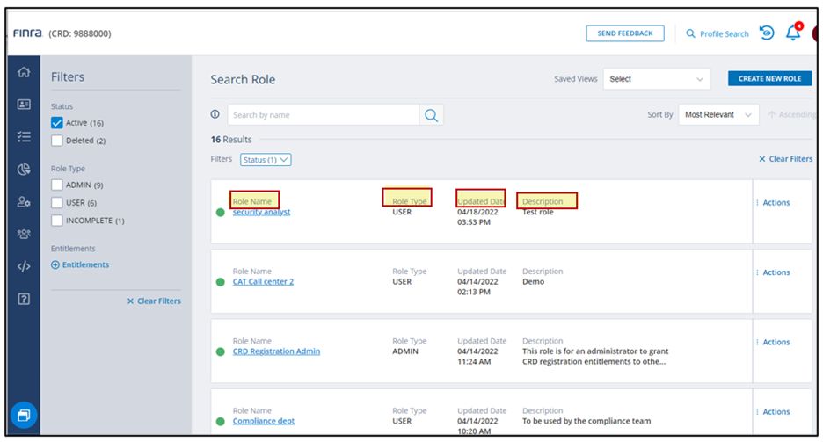Open the Saved Views Select dropdown
Screen dimensions: 823x442
tap(657, 79)
